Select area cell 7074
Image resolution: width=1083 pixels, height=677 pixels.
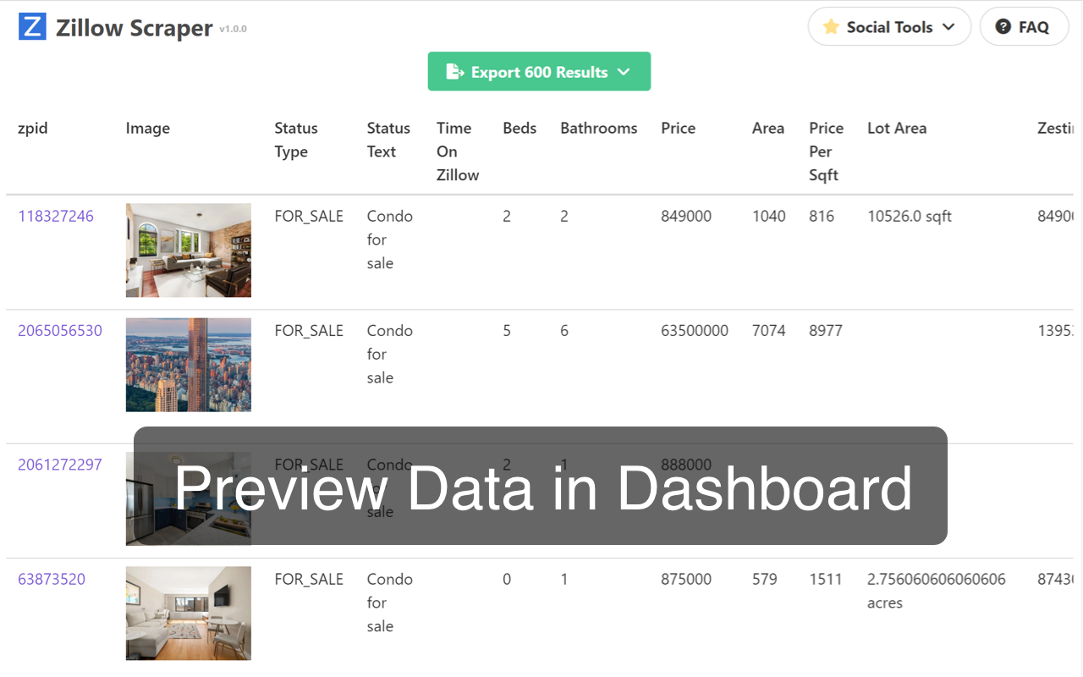[x=769, y=330]
